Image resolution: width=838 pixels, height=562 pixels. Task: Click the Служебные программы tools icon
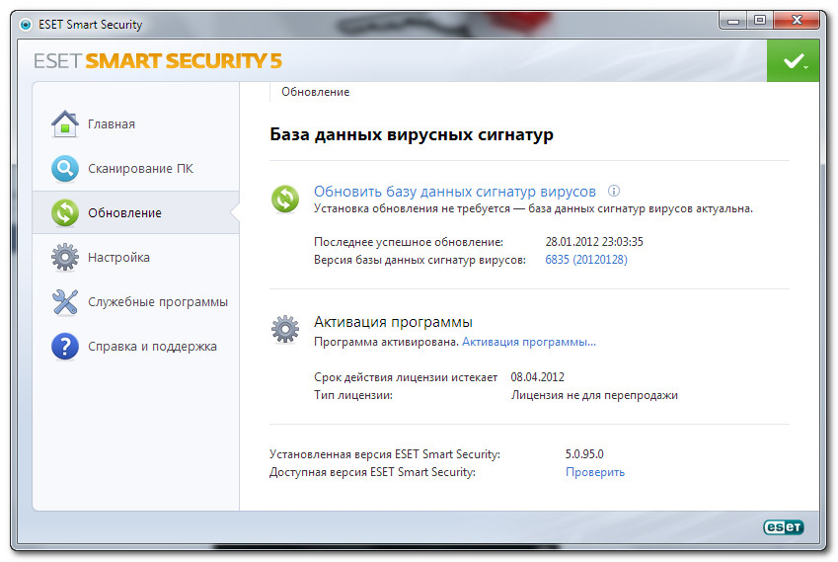click(x=65, y=301)
